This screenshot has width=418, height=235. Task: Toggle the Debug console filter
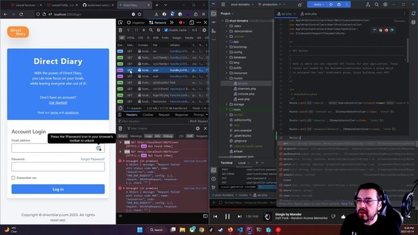(168, 136)
